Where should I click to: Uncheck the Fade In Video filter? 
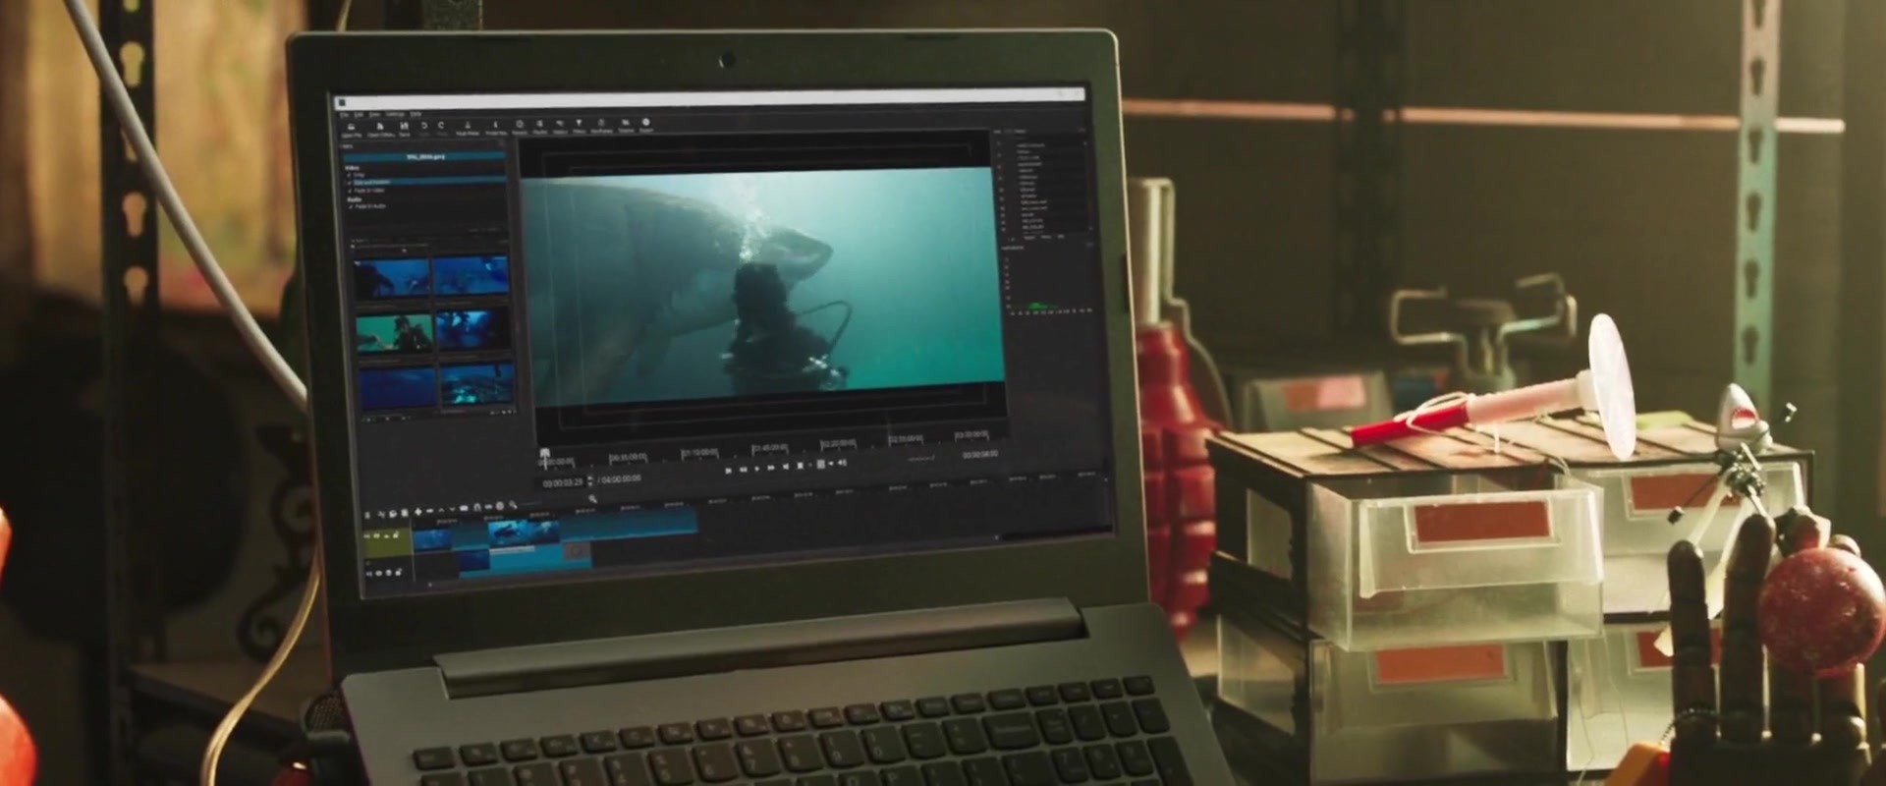[x=350, y=191]
